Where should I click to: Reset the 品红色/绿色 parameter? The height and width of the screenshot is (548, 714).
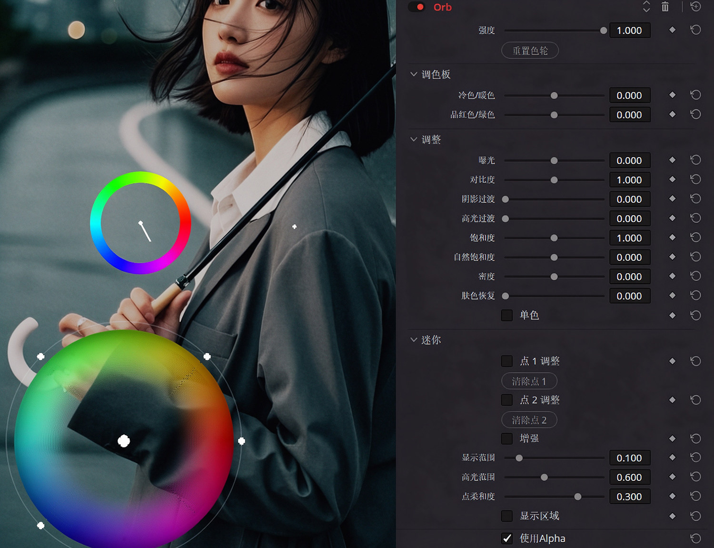point(695,115)
